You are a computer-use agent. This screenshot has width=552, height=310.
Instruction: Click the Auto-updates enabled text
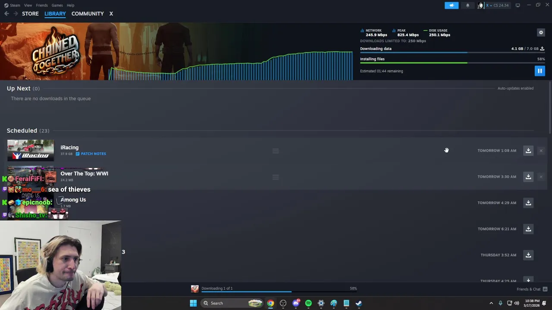pyautogui.click(x=515, y=88)
